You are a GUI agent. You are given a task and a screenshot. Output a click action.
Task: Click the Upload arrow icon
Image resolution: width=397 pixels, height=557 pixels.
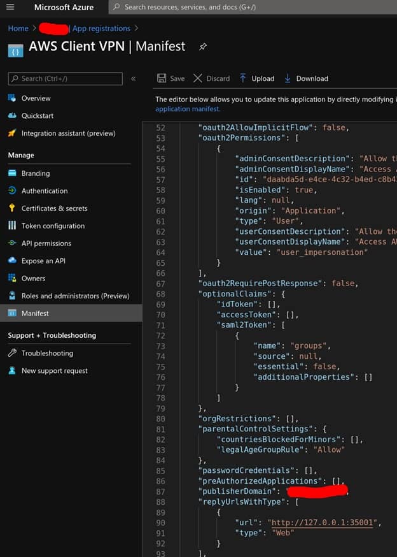tap(242, 78)
